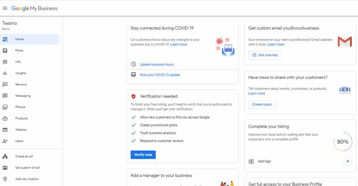Screen dimensions: 358x186
Task: Click the Insights bar chart icon
Action: coord(5,73)
